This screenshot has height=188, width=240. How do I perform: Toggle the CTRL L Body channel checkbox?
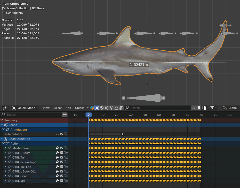pyautogui.click(x=62, y=153)
